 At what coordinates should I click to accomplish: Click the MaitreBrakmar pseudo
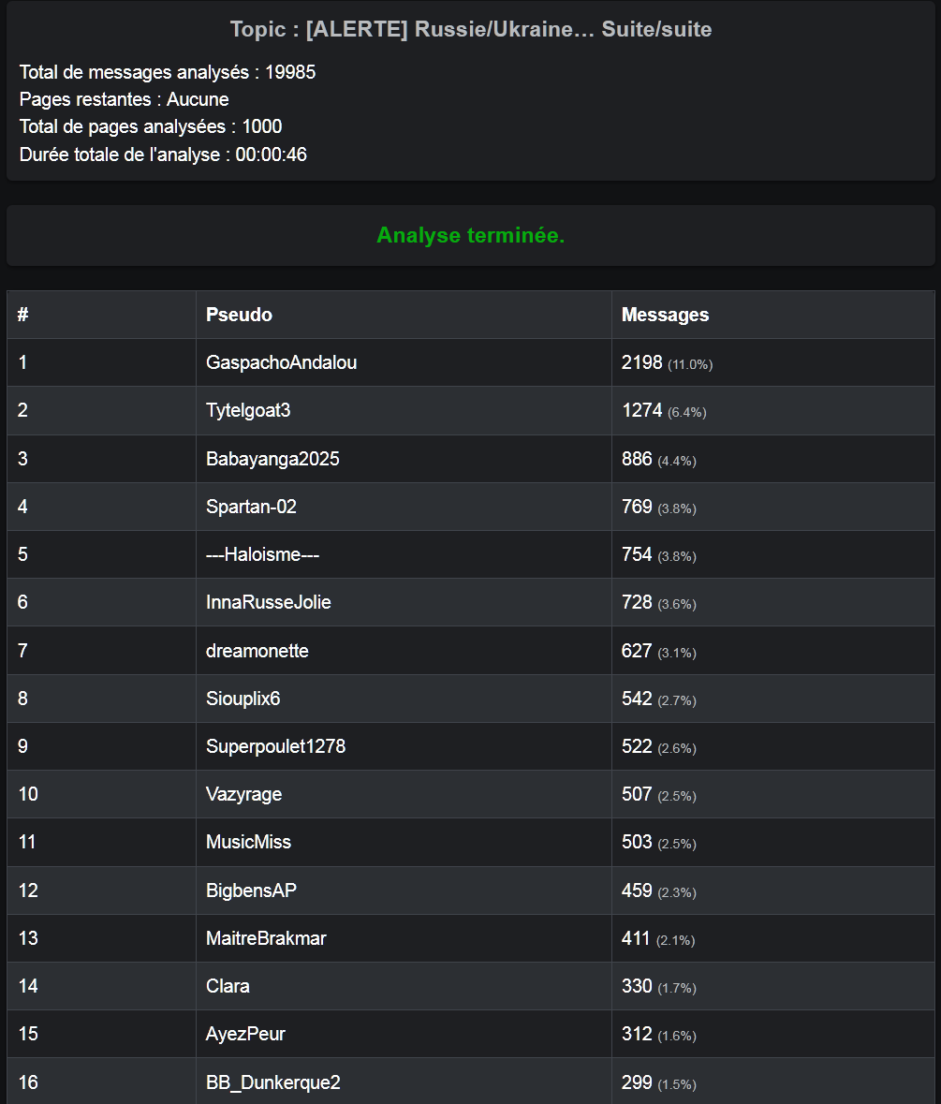coord(266,938)
